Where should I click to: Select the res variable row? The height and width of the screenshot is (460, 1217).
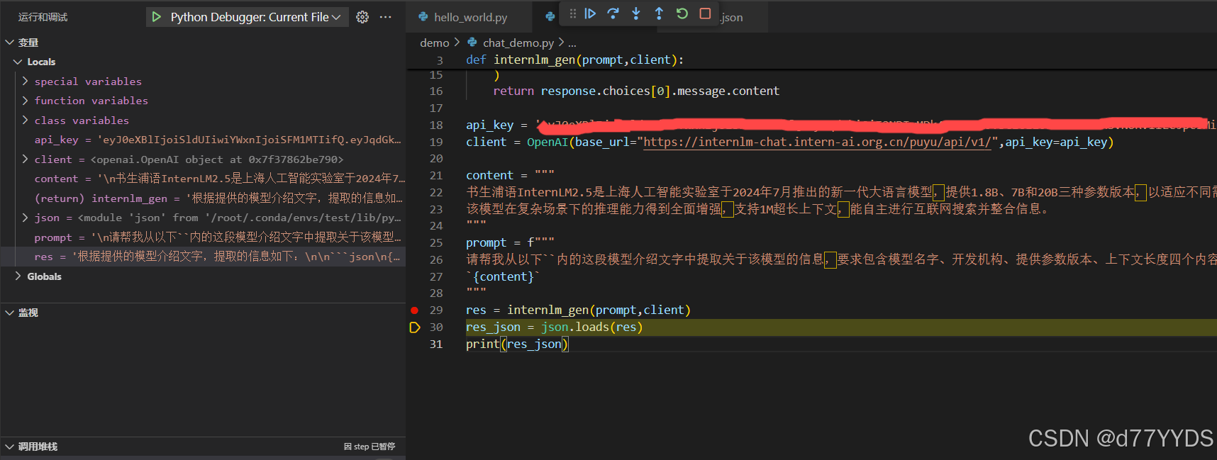[203, 257]
